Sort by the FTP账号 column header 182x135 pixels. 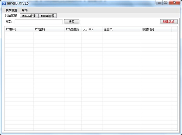[19, 29]
